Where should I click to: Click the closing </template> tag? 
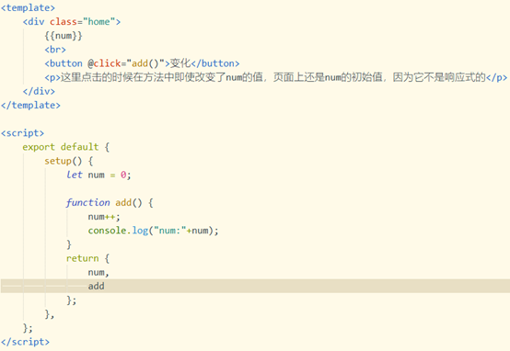pos(30,105)
